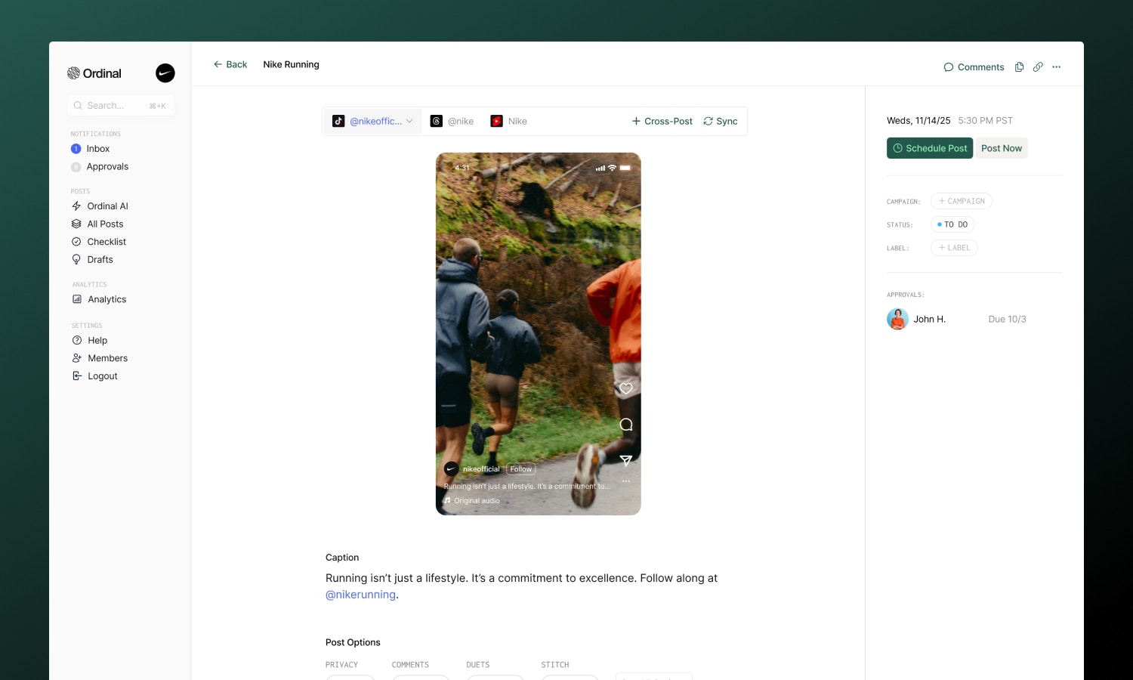Click the Analytics chart icon
The height and width of the screenshot is (680, 1133).
pyautogui.click(x=77, y=299)
